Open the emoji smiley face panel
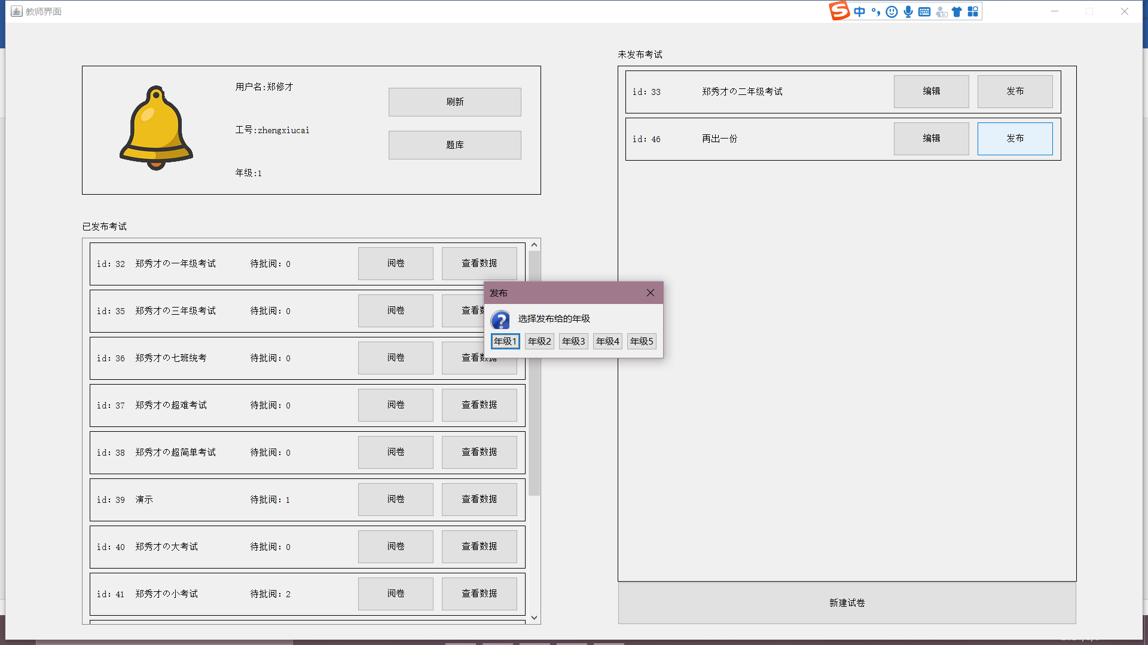Screen dimensions: 1148x645 (891, 12)
